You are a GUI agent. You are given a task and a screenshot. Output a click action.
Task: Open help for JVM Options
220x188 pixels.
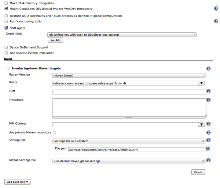(209, 124)
